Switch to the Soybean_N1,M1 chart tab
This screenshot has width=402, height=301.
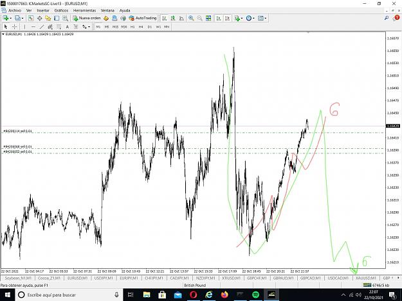coord(18,278)
